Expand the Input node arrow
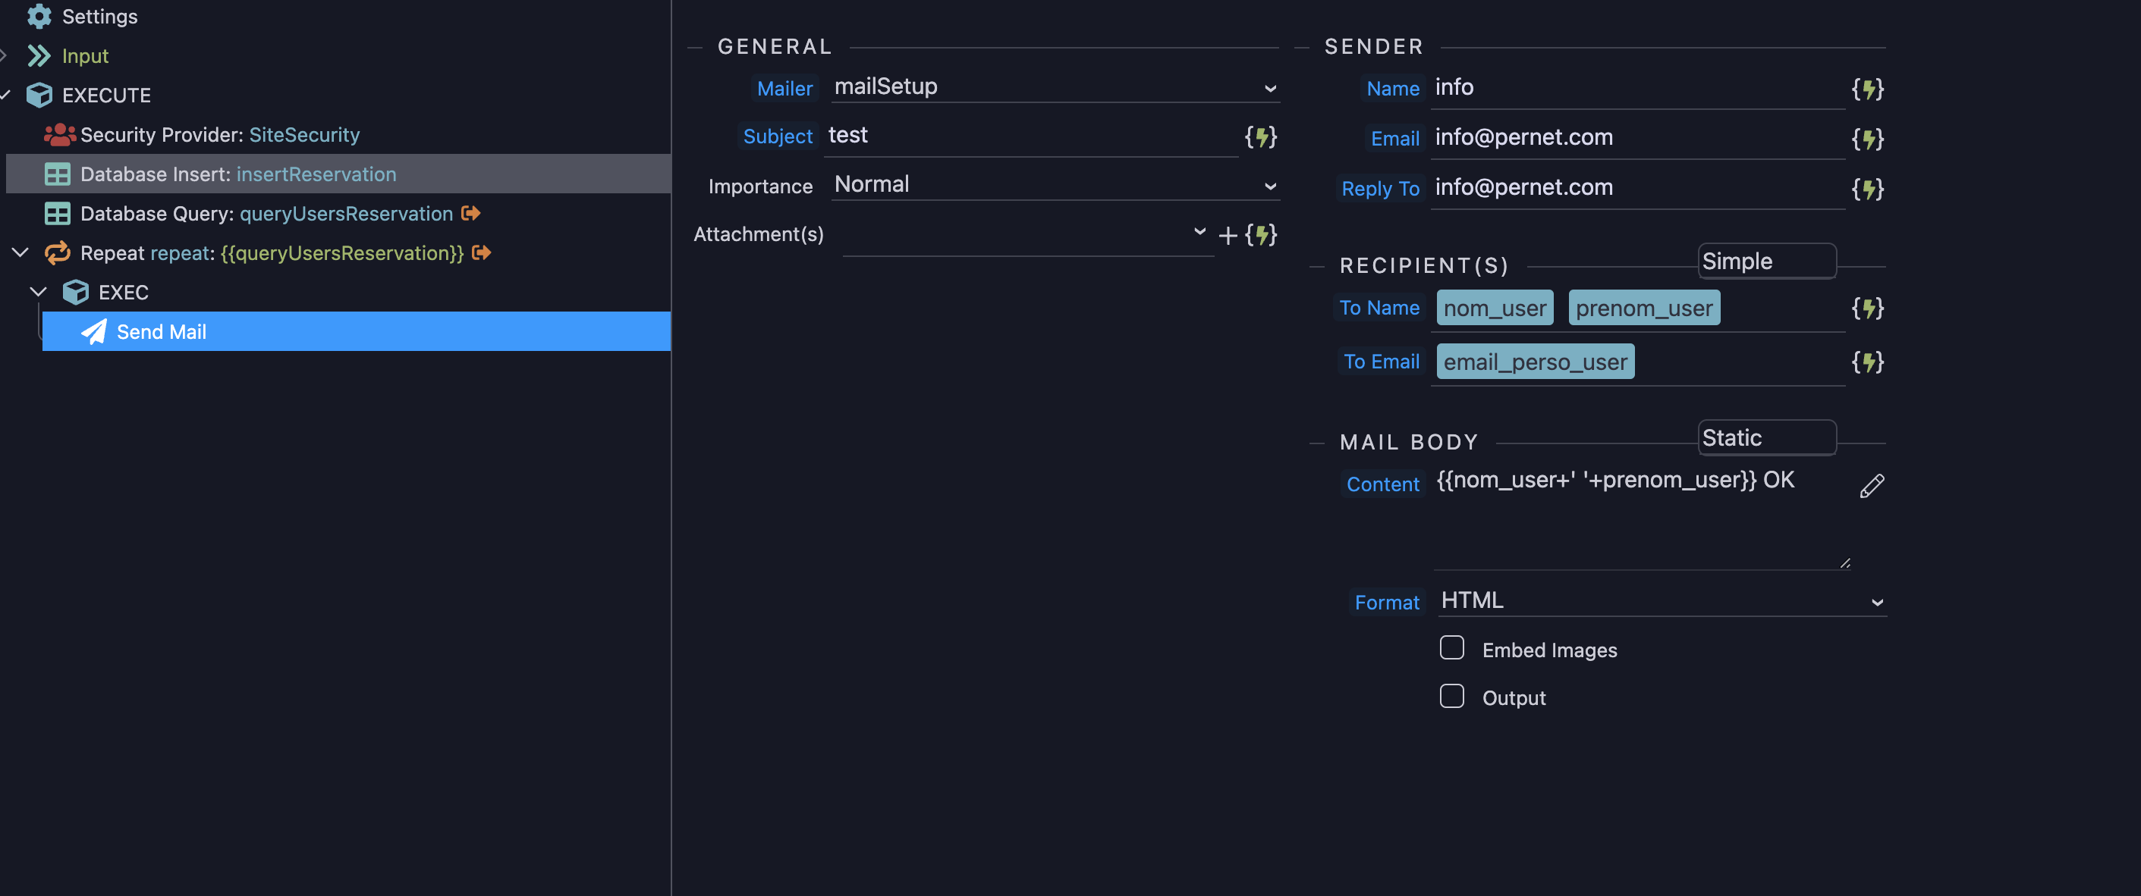 coord(3,55)
